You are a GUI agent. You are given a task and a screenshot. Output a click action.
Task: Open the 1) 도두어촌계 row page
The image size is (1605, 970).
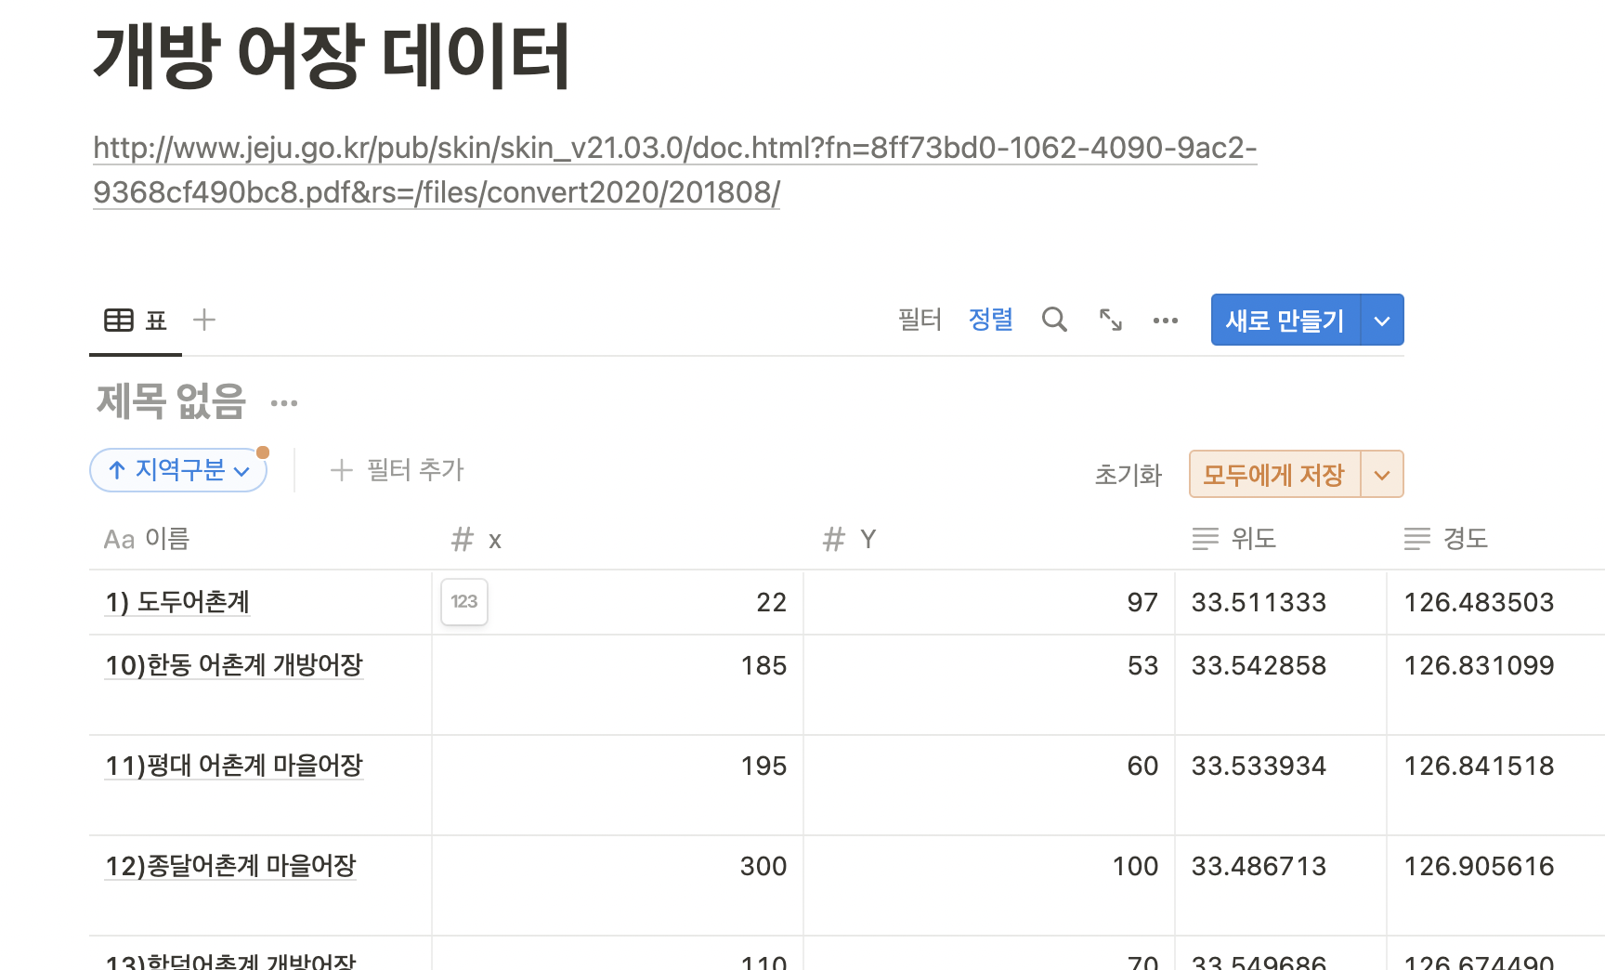(177, 602)
